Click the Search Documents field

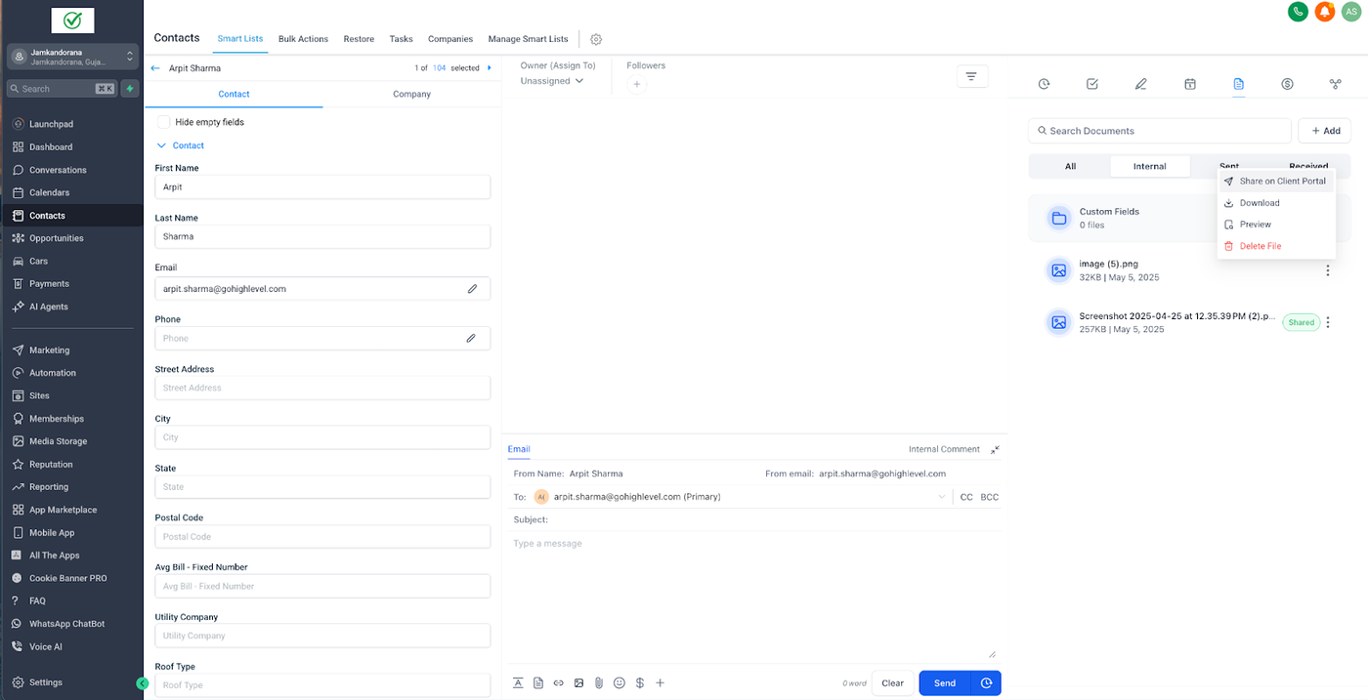click(x=1160, y=131)
